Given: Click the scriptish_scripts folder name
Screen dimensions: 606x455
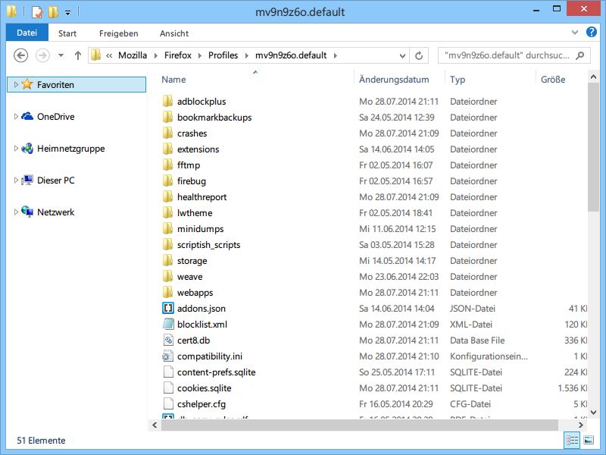Looking at the screenshot, I should [x=209, y=245].
